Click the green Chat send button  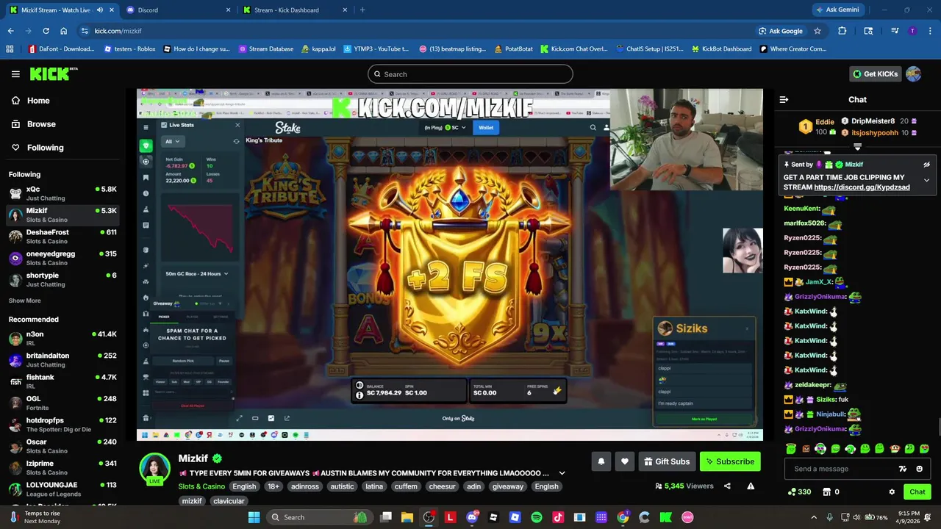point(917,492)
